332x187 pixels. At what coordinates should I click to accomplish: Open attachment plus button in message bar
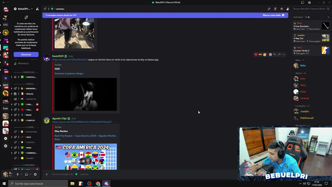pyautogui.click(x=47, y=174)
